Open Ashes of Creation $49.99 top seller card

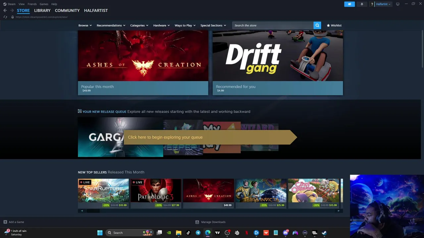click(208, 194)
